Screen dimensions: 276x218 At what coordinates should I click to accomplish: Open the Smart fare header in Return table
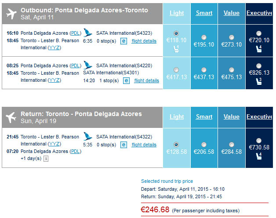(x=204, y=116)
